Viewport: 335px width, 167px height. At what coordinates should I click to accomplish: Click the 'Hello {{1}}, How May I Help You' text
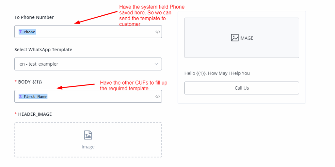(x=217, y=73)
